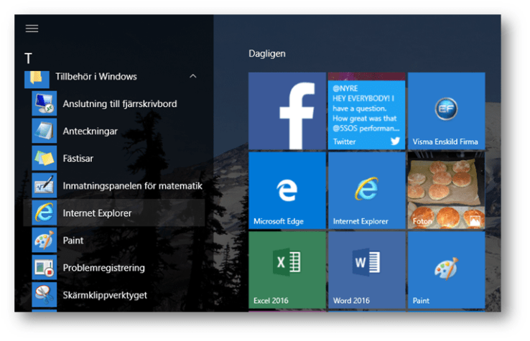530x341 pixels.
Task: Click the Facebook tile
Action: [x=287, y=111]
